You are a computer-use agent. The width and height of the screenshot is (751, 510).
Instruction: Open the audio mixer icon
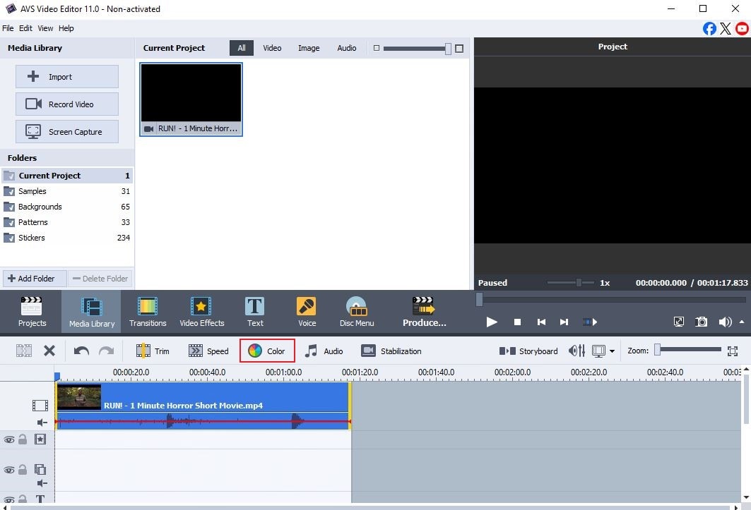click(x=576, y=351)
